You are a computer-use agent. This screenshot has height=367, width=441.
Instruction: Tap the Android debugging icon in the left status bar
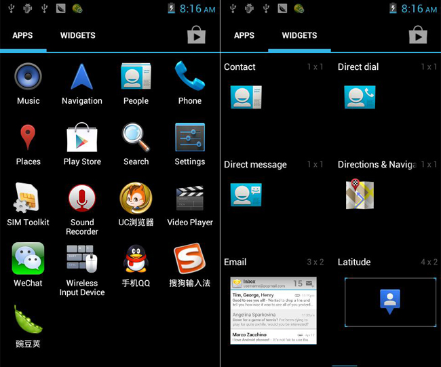coord(28,8)
